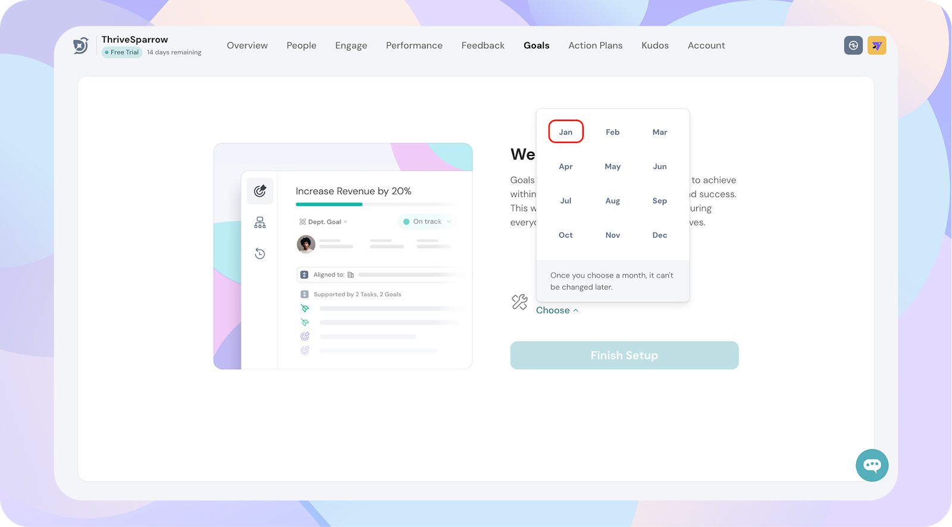This screenshot has height=527, width=952.
Task: Click Supported by 2 Tasks, 2 Goals text
Action: point(357,294)
